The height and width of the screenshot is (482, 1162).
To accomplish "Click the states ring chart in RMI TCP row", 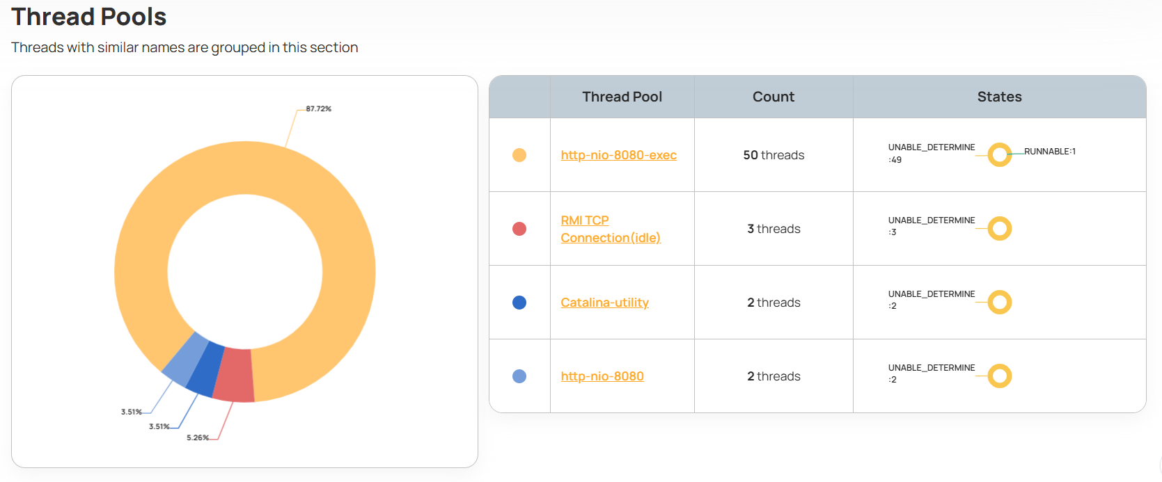I will coord(1000,228).
